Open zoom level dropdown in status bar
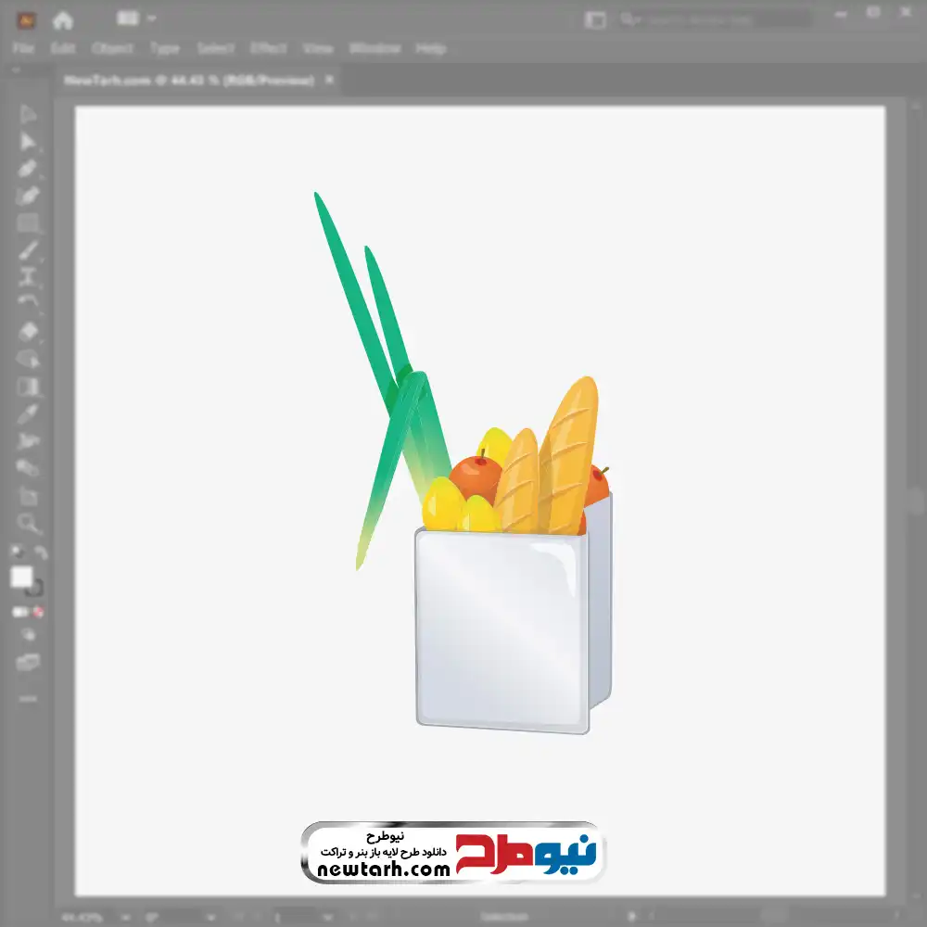 pyautogui.click(x=126, y=918)
